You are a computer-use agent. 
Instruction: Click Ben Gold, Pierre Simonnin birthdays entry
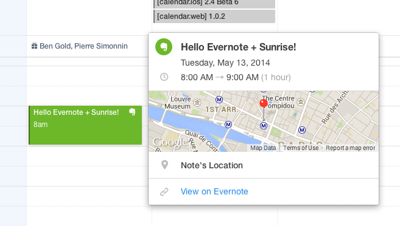80,46
